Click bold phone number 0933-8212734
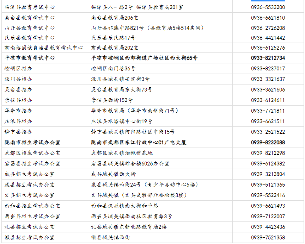305x244 pixels. 268,58
